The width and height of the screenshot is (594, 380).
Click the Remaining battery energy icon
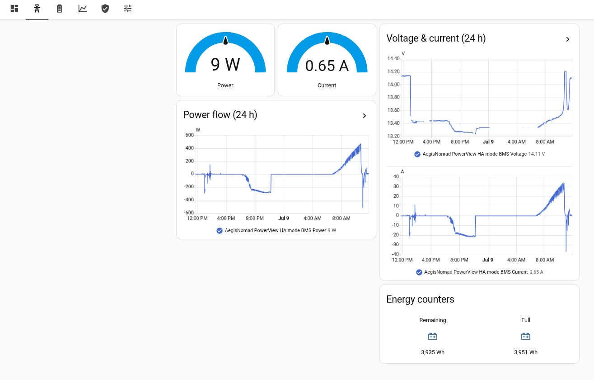433,336
